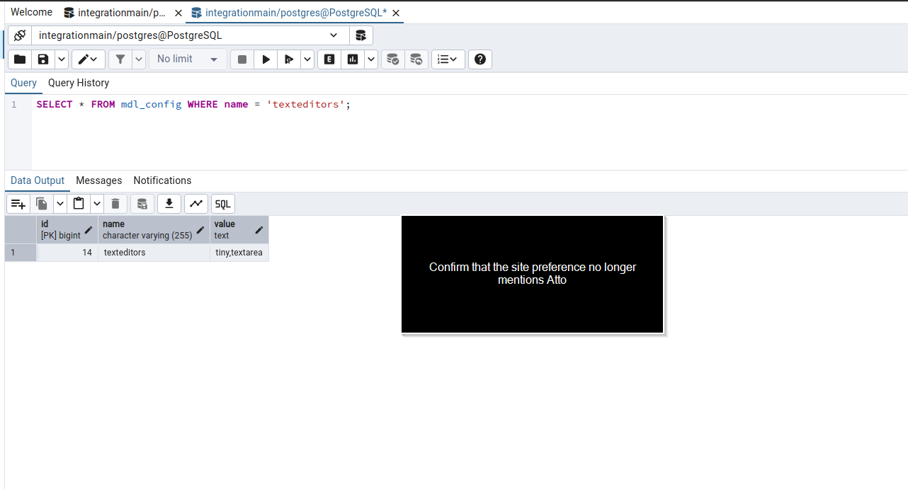Open the Filter options dropdown arrow
908x489 pixels.
coord(139,59)
